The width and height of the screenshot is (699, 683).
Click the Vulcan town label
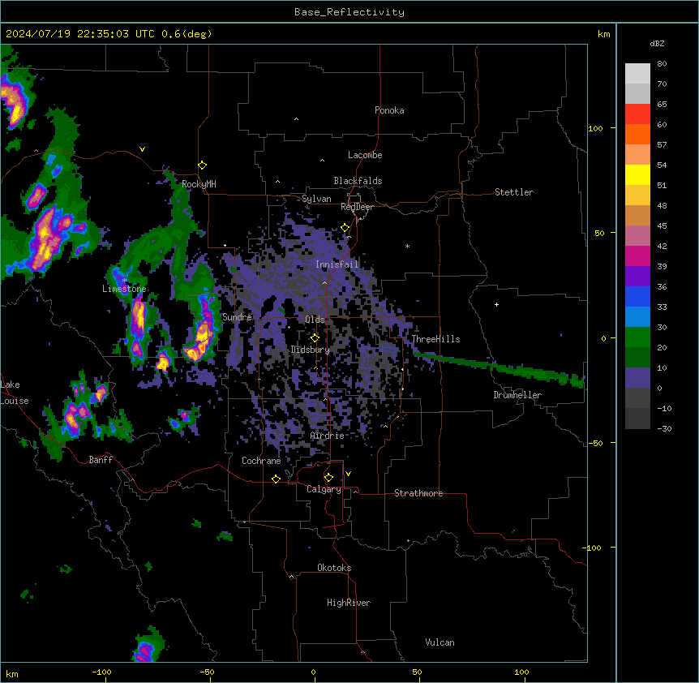(440, 642)
